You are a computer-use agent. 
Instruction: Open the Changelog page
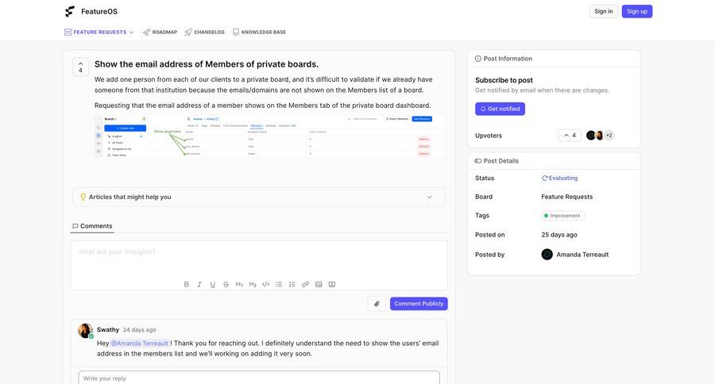tap(205, 33)
